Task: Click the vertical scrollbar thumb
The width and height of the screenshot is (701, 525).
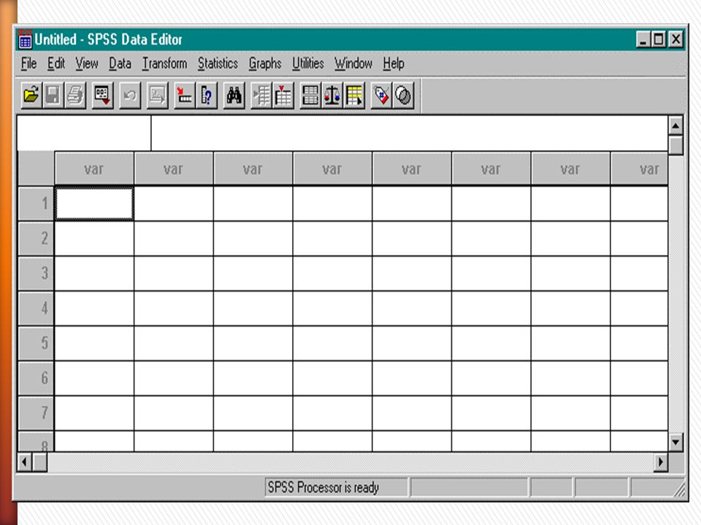Action: [x=675, y=146]
